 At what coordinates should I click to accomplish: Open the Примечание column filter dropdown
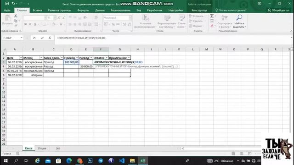pyautogui.click(x=129, y=58)
